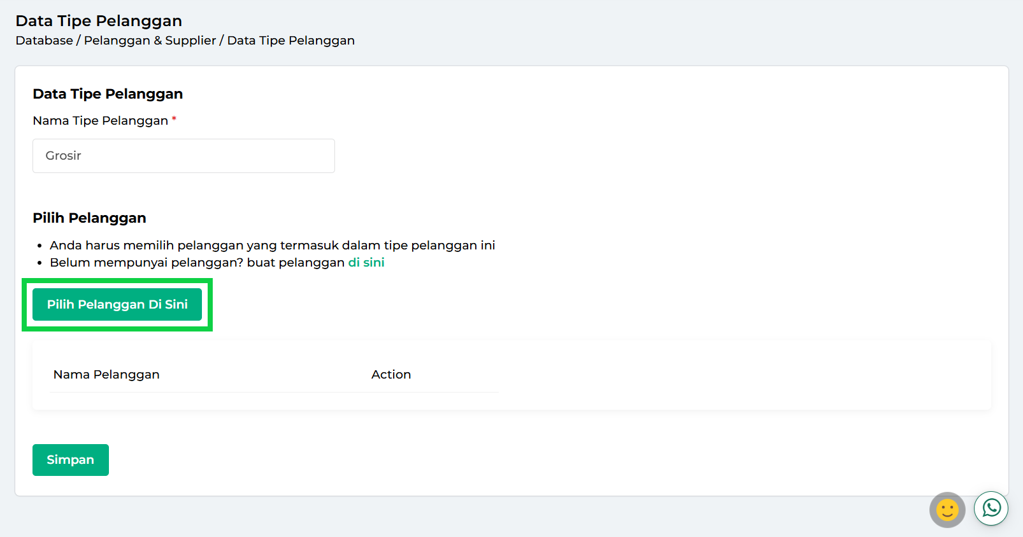
Task: Focus the Nama Tipe Pelanggan input field
Action: pyautogui.click(x=183, y=156)
